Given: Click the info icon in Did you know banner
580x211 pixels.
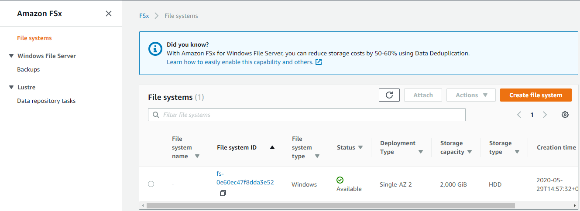Looking at the screenshot, I should tap(154, 49).
